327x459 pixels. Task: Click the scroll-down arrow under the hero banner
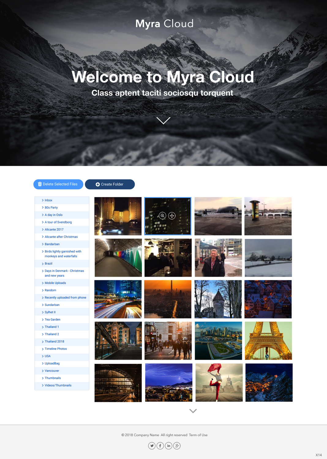(163, 121)
